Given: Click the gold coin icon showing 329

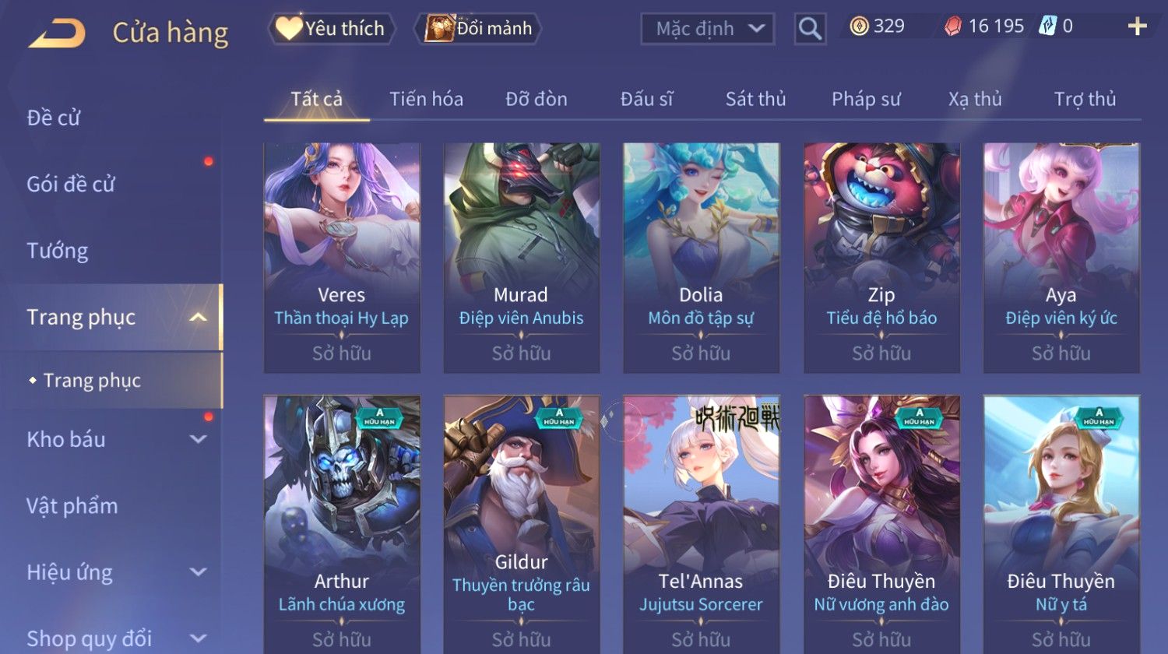Looking at the screenshot, I should click(x=859, y=26).
